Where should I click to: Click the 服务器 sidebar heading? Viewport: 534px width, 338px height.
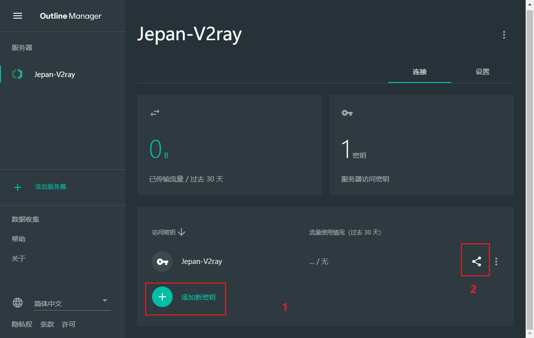pos(22,48)
